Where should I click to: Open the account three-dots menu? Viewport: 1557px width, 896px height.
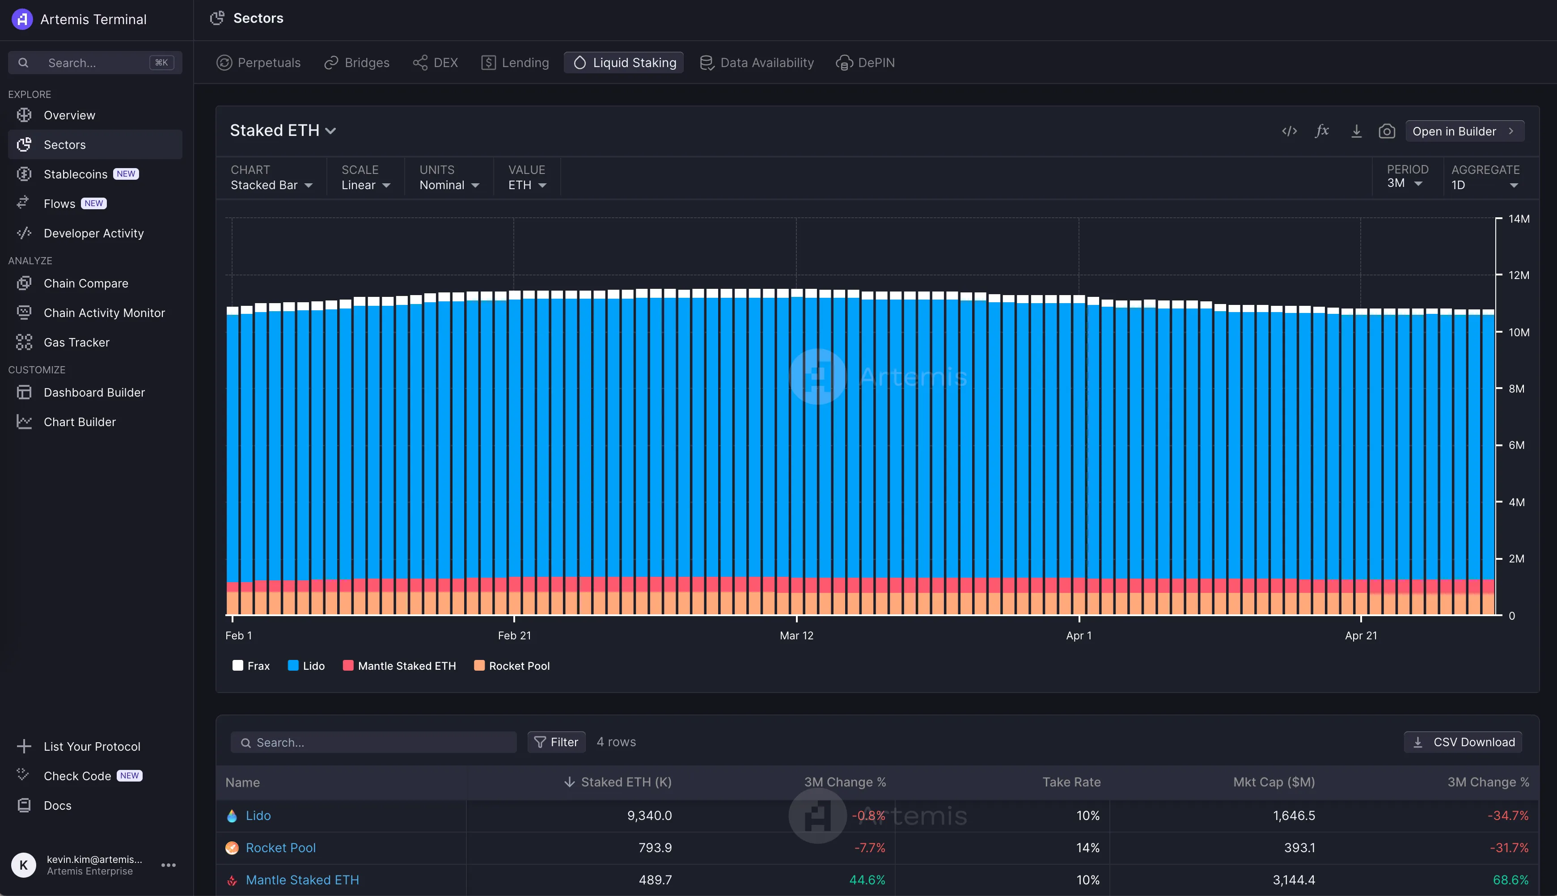coord(169,865)
